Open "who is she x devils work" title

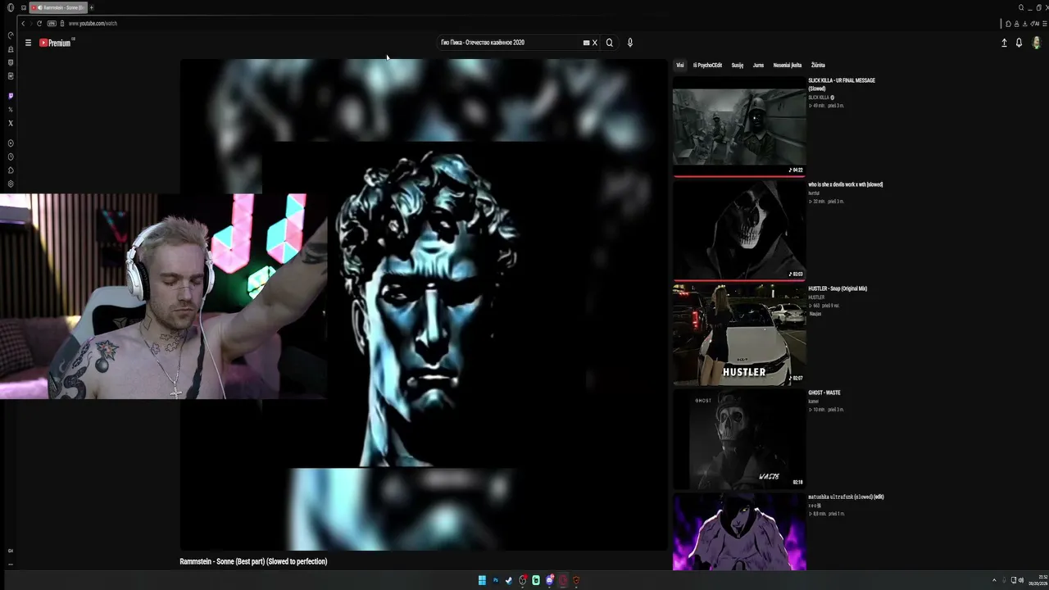(846, 184)
